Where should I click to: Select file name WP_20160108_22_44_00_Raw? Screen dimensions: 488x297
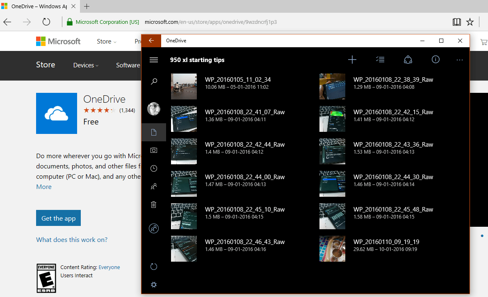click(x=245, y=177)
